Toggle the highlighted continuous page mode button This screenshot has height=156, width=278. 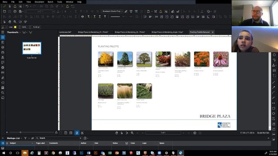(77, 133)
